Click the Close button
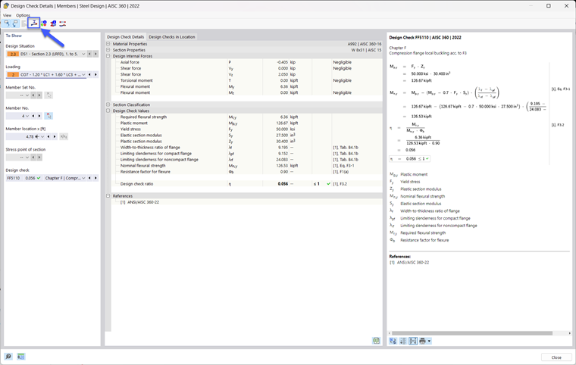 click(556, 357)
